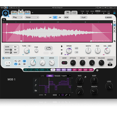Open the filter GROUP dropdown
This screenshot has width=117, height=117.
click(8, 63)
